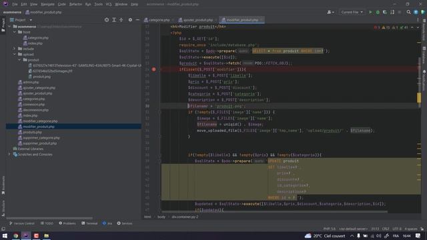The height and width of the screenshot is (240, 427).
Task: Expand Scratches and Consoles node
Action: (9, 154)
